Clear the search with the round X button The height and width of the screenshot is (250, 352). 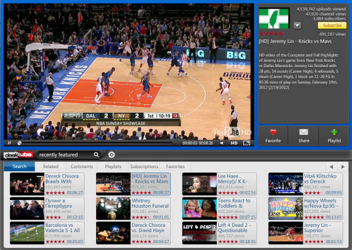pos(111,154)
